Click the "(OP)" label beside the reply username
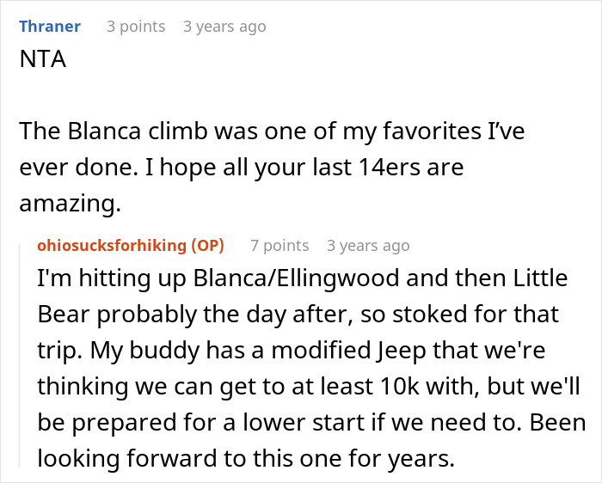This screenshot has width=602, height=483. 208,246
